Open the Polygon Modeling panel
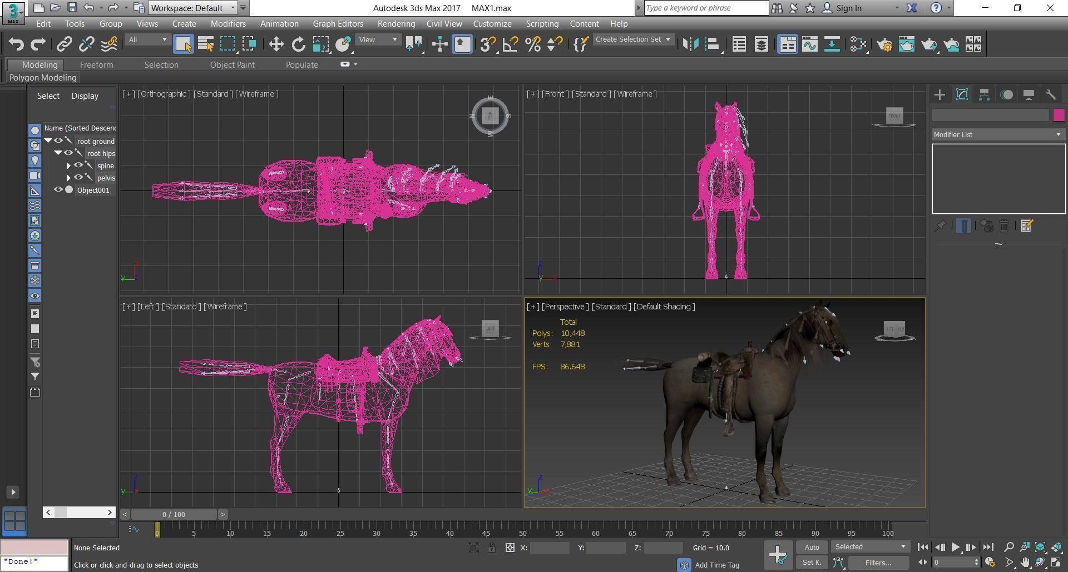1068x572 pixels. tap(43, 78)
